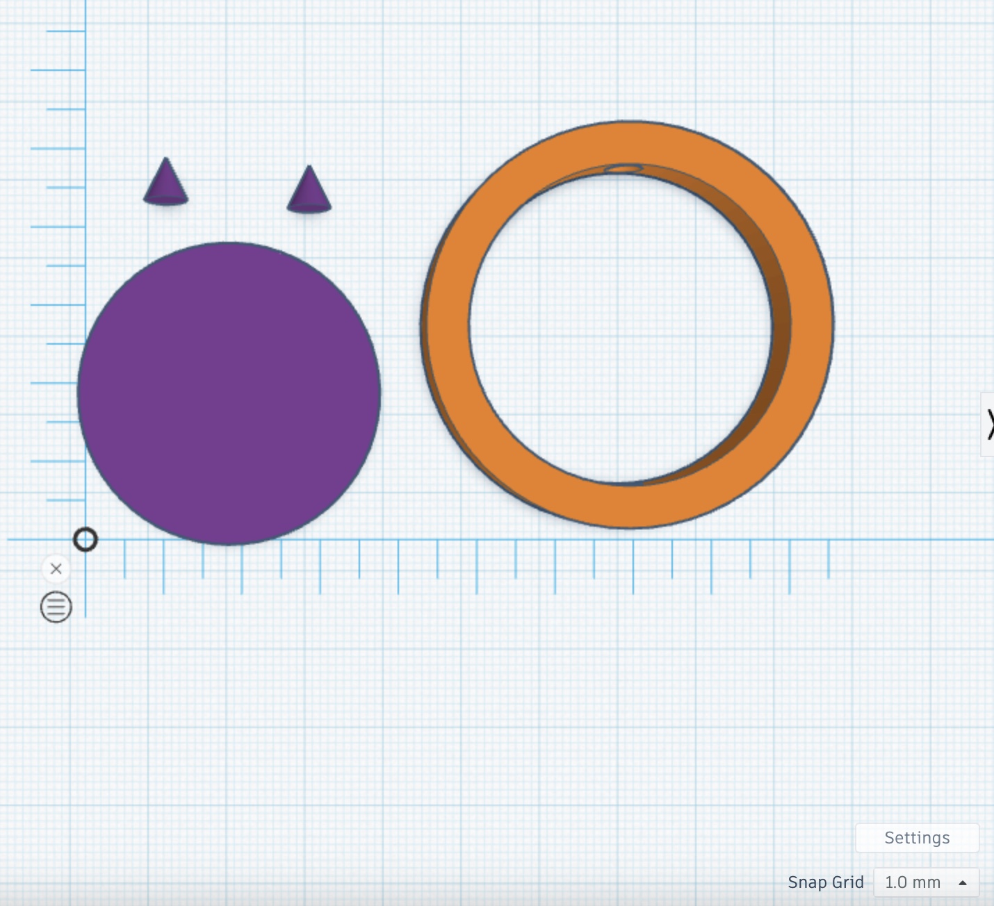Expand the collapsed right side panel chevron
The height and width of the screenshot is (906, 994).
[x=988, y=424]
